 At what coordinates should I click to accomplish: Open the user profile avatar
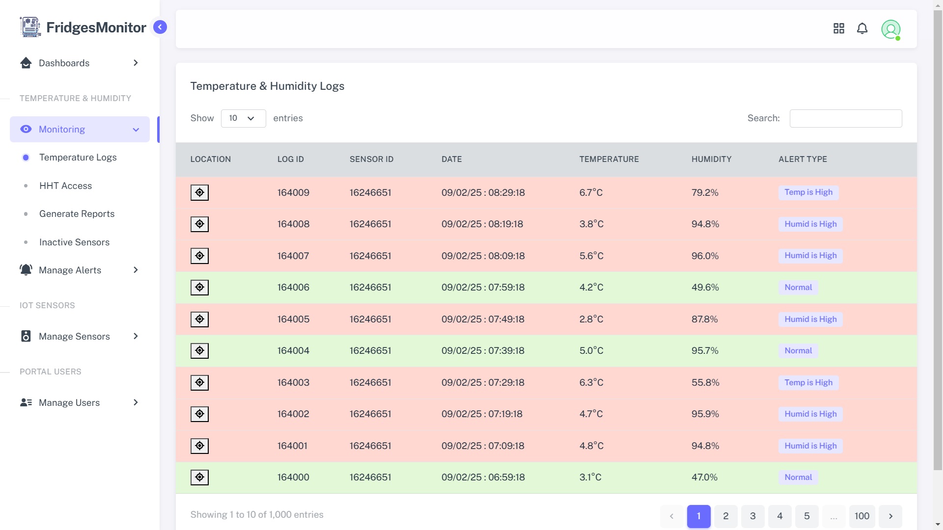click(x=890, y=29)
